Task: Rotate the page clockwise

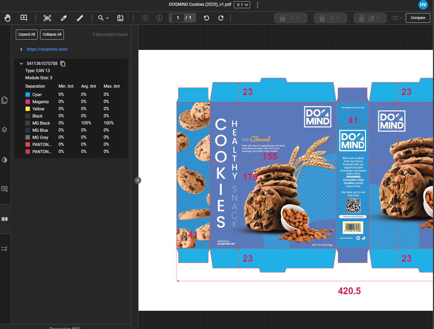Action: (221, 18)
